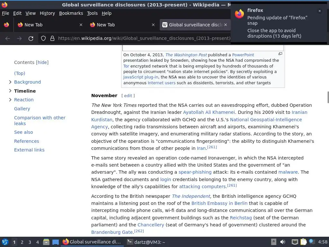Open the Help menu
Viewport: 329px width, 247px height.
(107, 13)
